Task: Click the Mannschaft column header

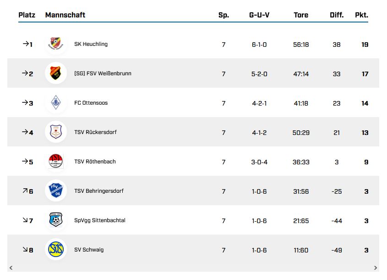Action: 65,15
